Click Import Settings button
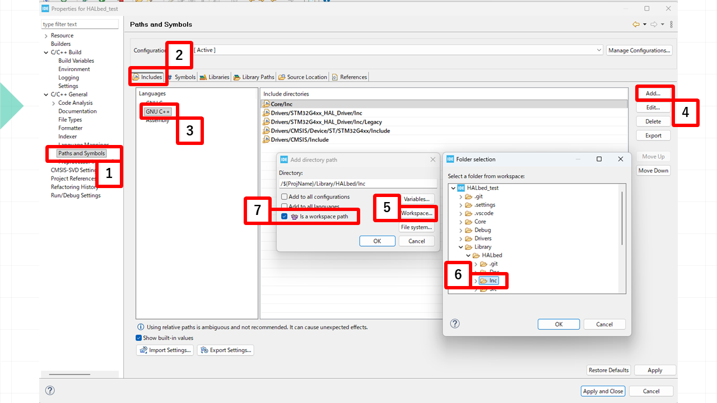The width and height of the screenshot is (717, 403). (x=166, y=350)
